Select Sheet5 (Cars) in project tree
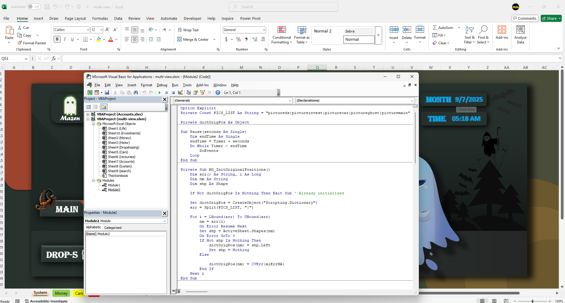 (x=118, y=152)
